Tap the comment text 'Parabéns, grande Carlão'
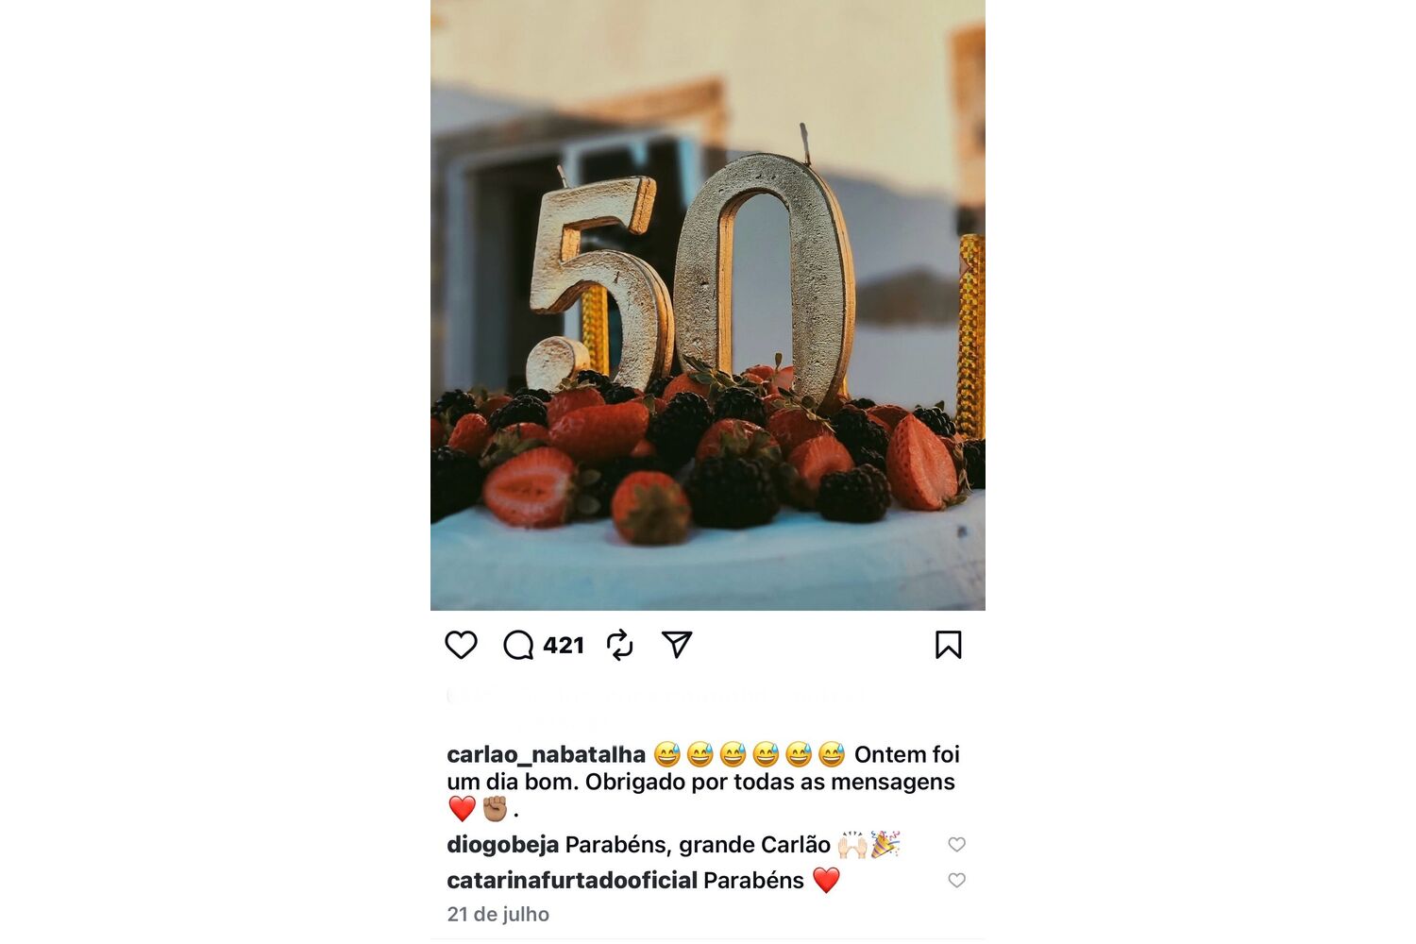1416x944 pixels. (698, 845)
